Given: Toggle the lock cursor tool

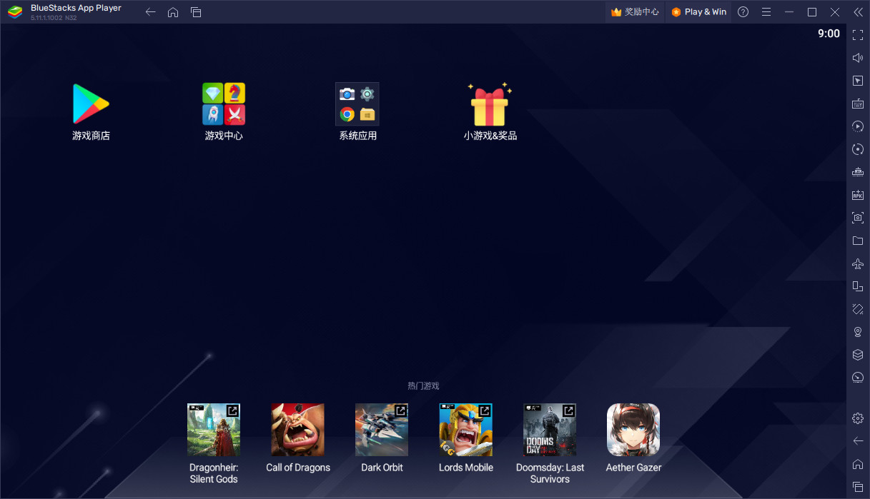Looking at the screenshot, I should (x=858, y=81).
